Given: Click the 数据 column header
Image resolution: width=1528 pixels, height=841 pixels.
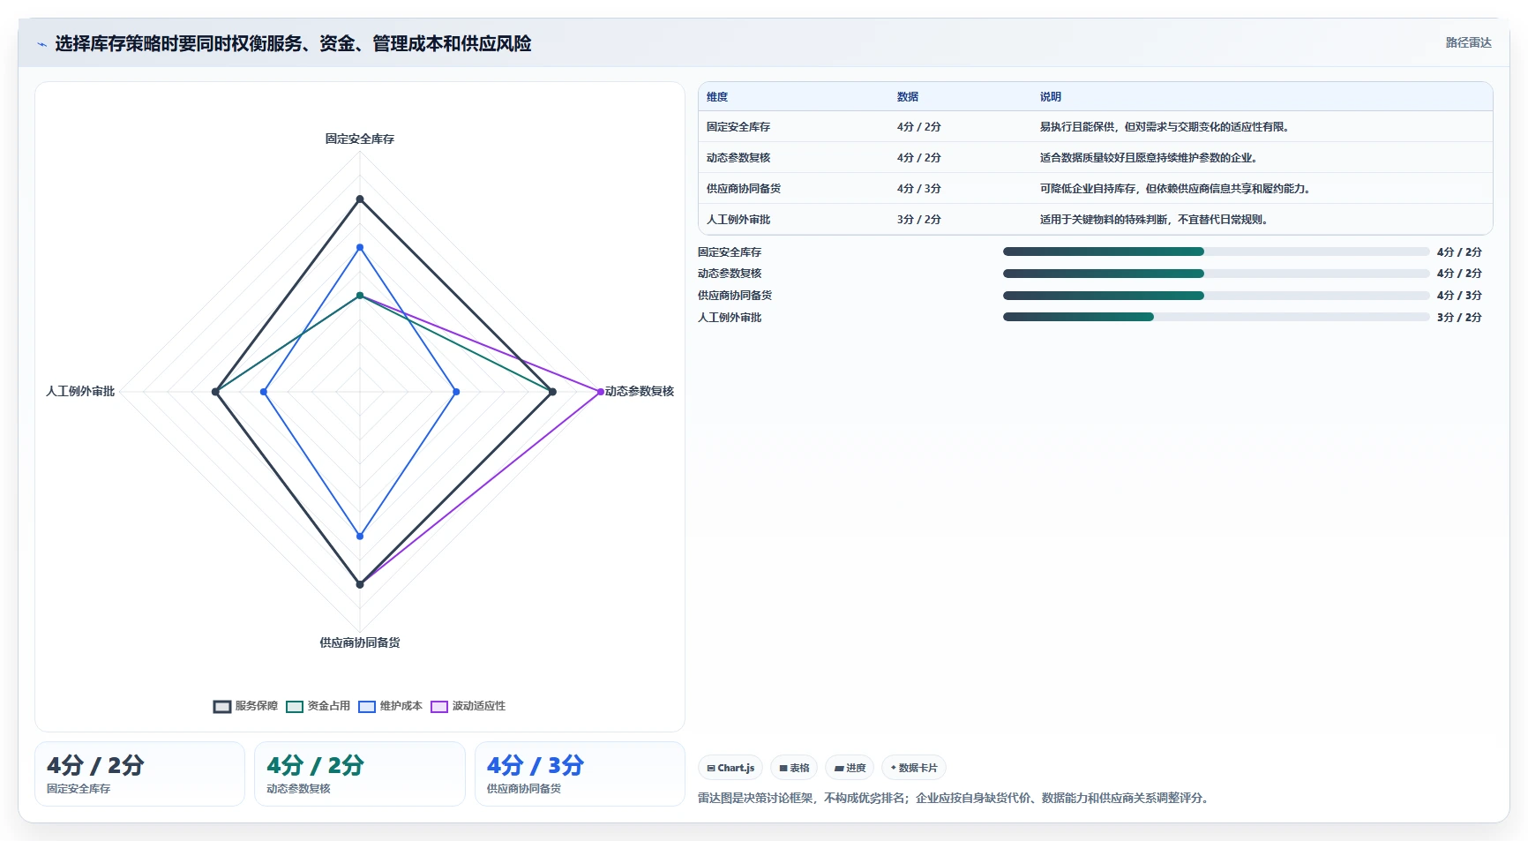Looking at the screenshot, I should (x=908, y=97).
